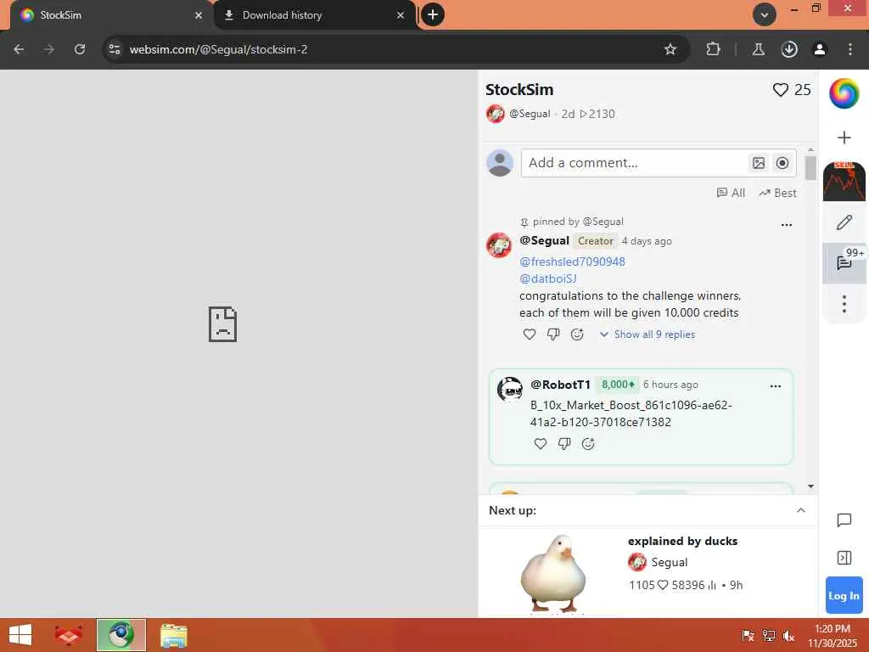Viewport: 869px width, 652px height.
Task: Open the Chrome three-dot menu
Action: point(849,49)
